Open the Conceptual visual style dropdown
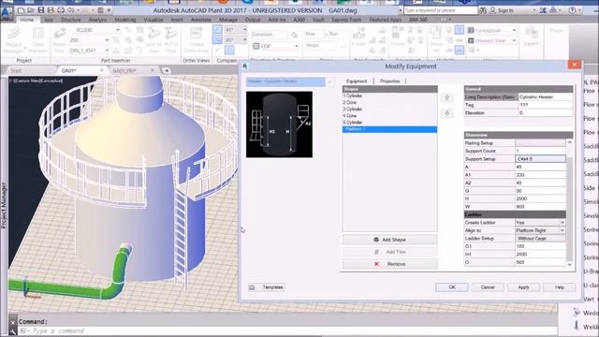The height and width of the screenshot is (337, 599). tap(514, 30)
